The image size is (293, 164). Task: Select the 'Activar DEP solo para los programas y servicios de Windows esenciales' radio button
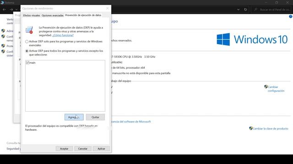(x=27, y=41)
